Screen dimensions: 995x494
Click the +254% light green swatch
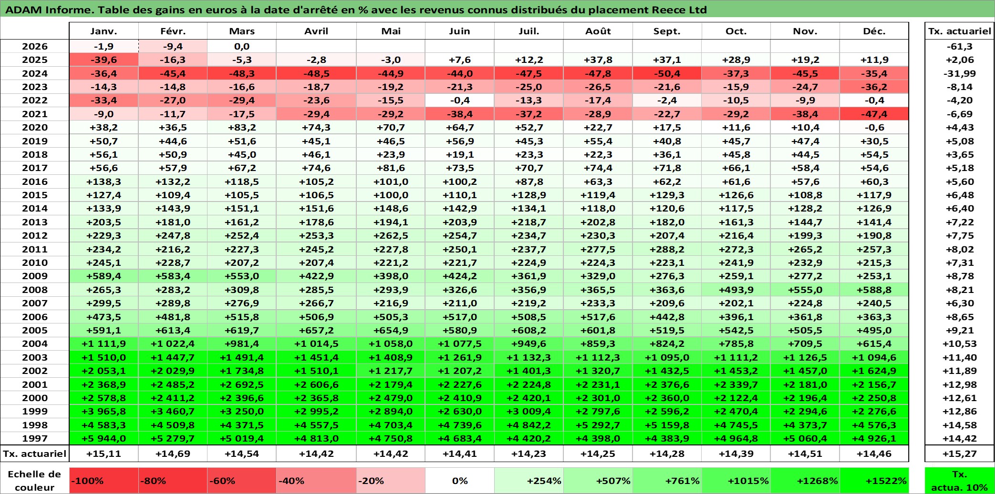point(529,481)
